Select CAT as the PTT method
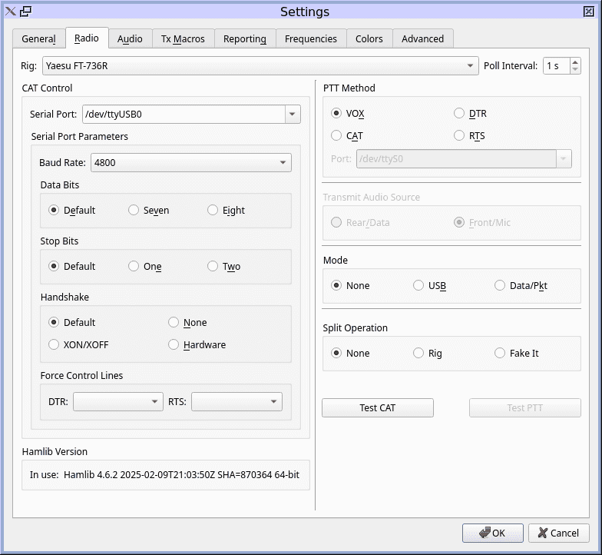This screenshot has height=555, width=602. point(337,135)
